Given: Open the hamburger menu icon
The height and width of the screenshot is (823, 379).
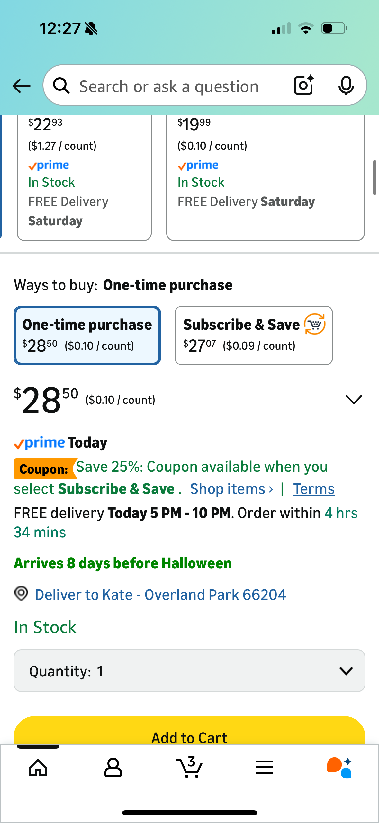Looking at the screenshot, I should (265, 768).
